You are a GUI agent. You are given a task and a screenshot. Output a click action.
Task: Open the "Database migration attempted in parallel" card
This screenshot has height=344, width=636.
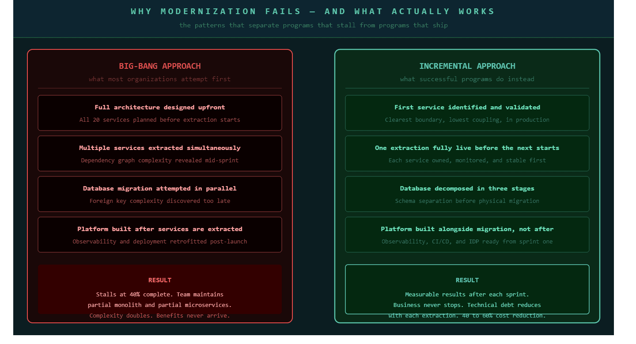(x=160, y=194)
